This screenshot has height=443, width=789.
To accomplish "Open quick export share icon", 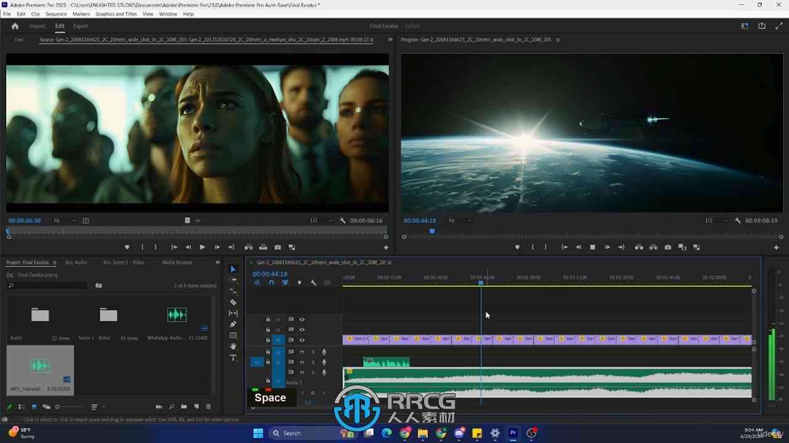I will (x=762, y=26).
